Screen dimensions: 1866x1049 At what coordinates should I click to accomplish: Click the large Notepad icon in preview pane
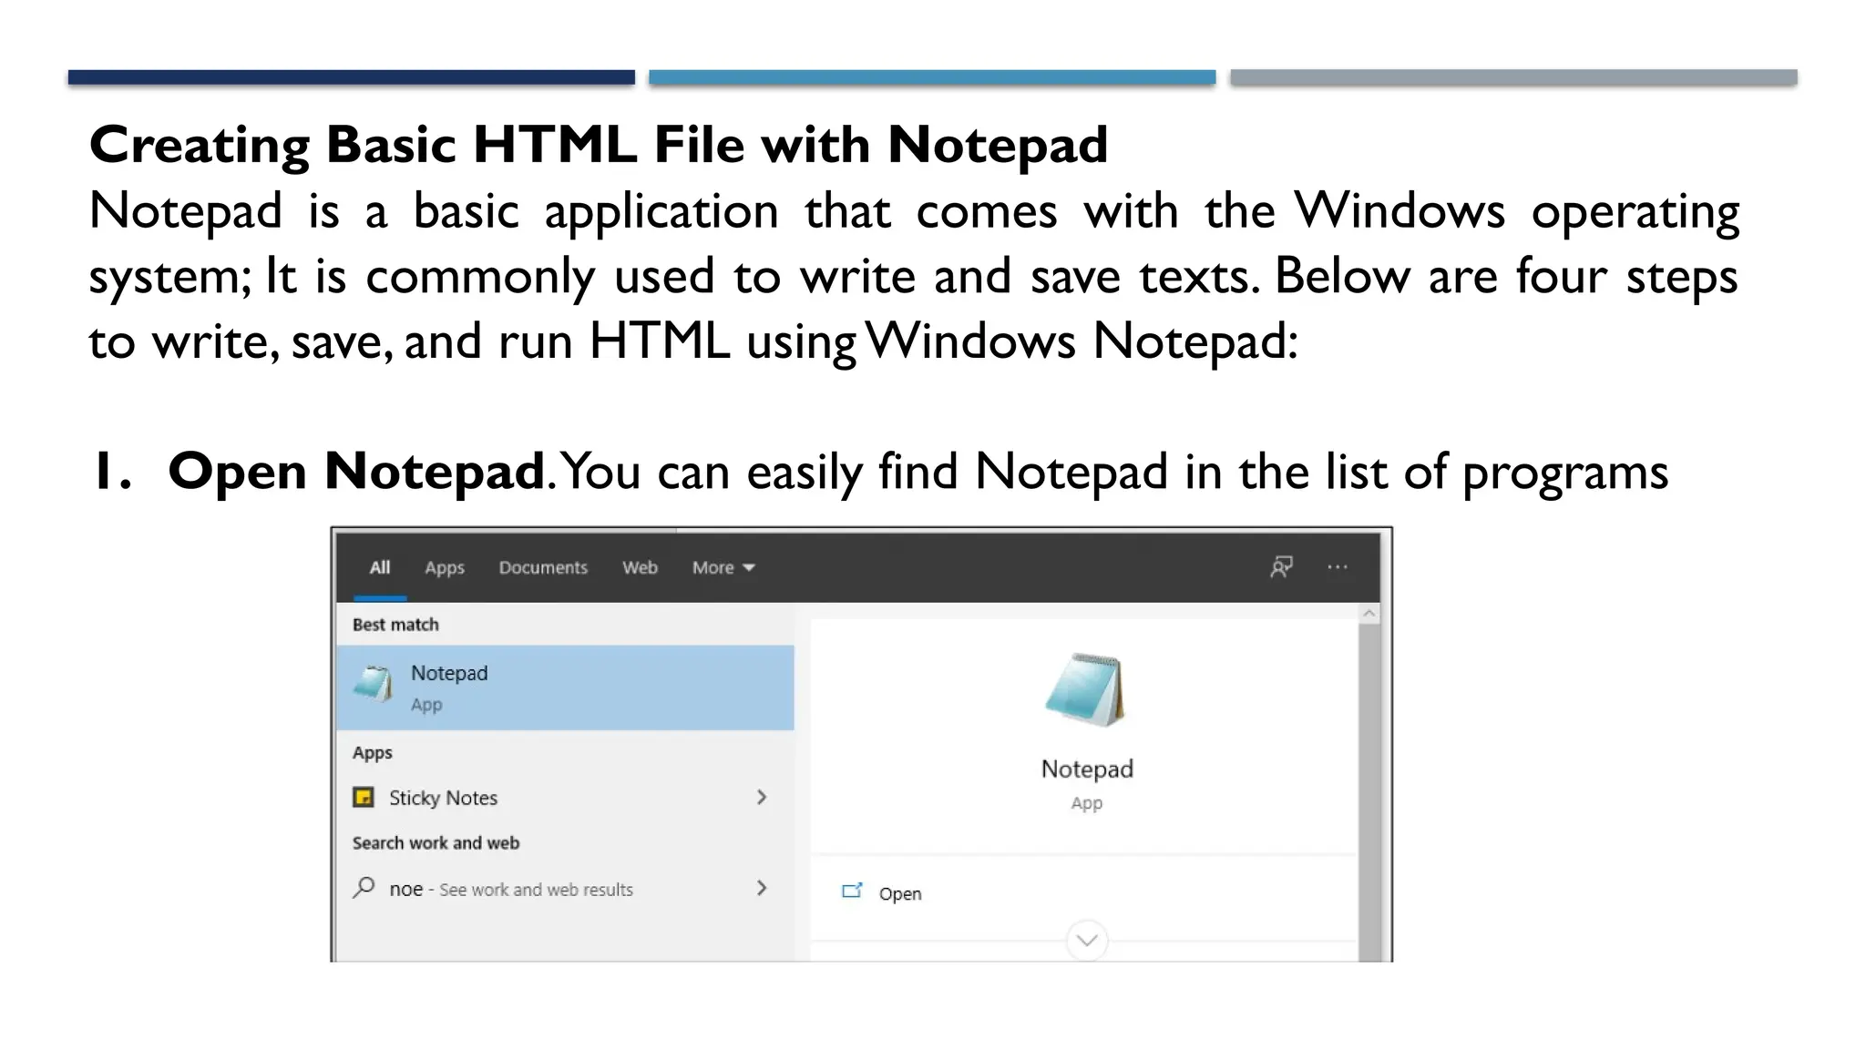point(1085,690)
